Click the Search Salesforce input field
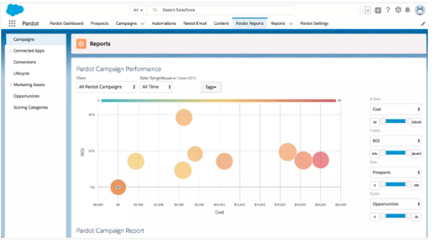This screenshot has width=433, height=243. pos(220,10)
